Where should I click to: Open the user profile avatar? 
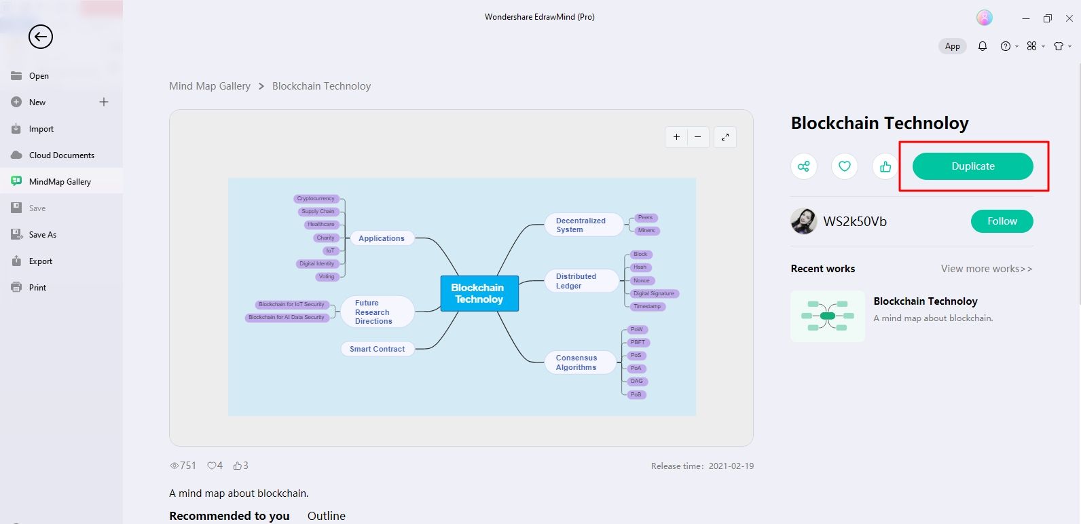click(x=985, y=18)
